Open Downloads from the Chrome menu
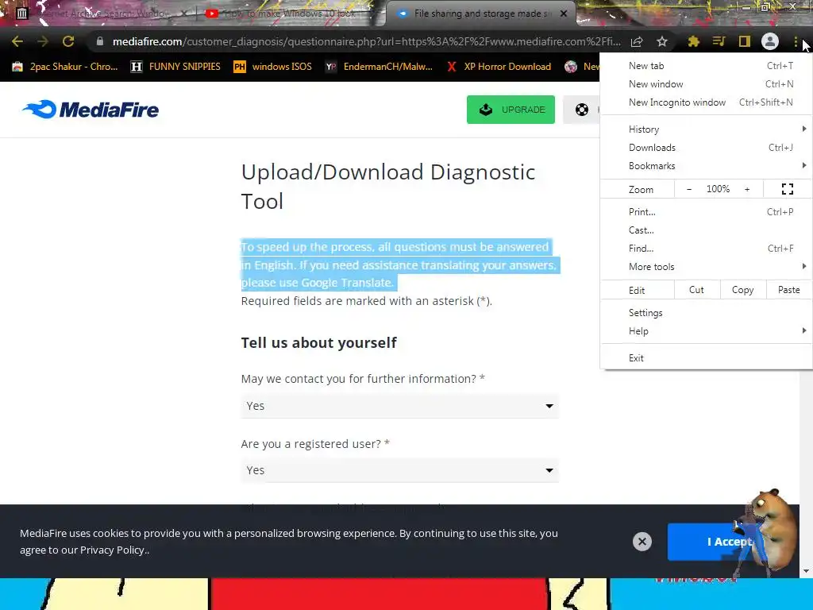 click(x=706, y=147)
